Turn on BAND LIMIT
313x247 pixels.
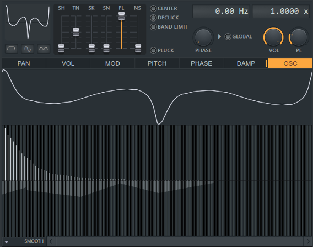pyautogui.click(x=153, y=27)
